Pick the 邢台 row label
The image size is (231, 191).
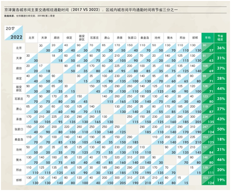point(19,170)
